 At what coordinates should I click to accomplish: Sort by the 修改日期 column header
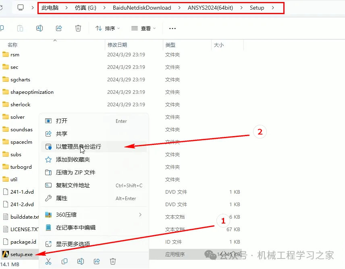tap(117, 45)
